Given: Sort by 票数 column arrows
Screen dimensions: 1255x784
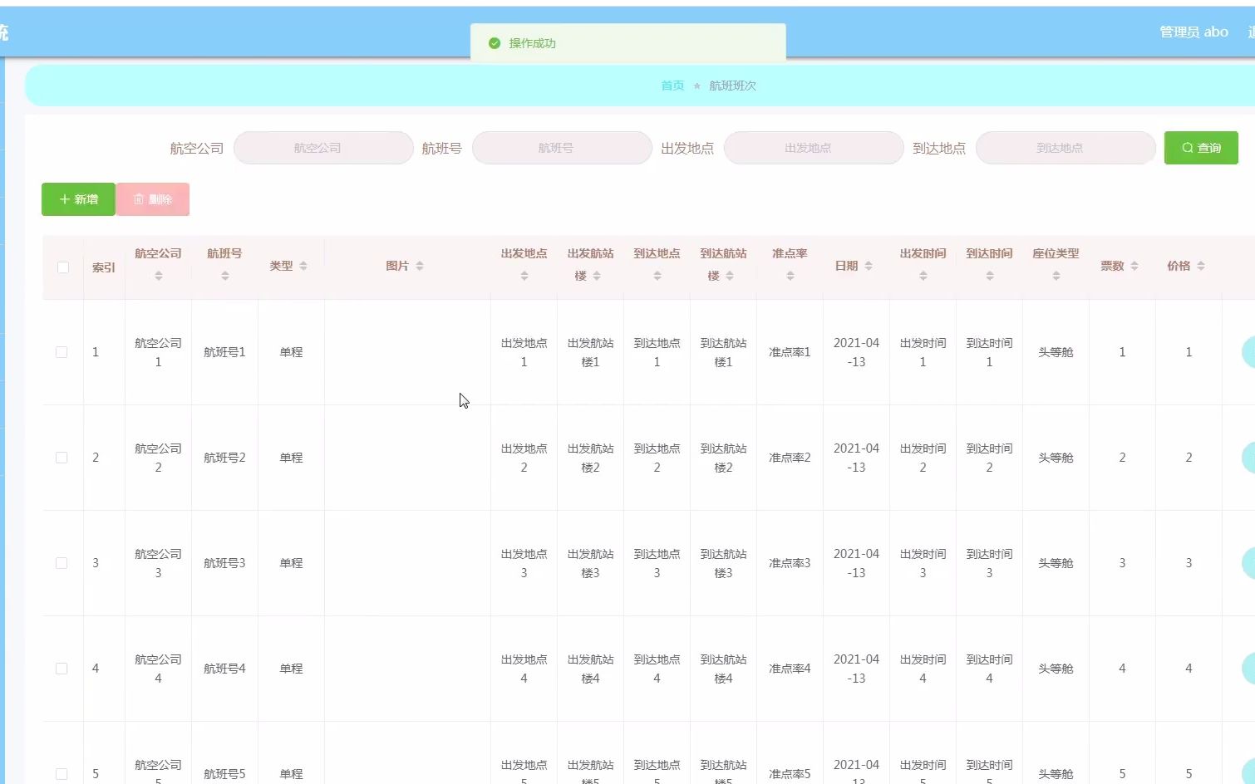Looking at the screenshot, I should tap(1134, 266).
